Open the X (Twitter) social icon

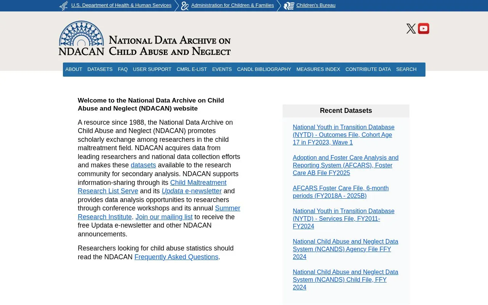[411, 29]
